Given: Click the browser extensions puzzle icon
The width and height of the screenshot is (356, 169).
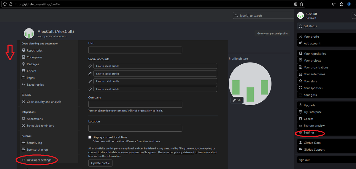Looking at the screenshot, I should (x=341, y=4).
